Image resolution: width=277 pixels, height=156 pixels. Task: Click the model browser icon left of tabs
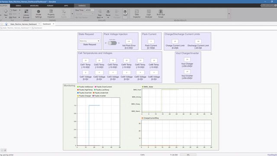6,24
